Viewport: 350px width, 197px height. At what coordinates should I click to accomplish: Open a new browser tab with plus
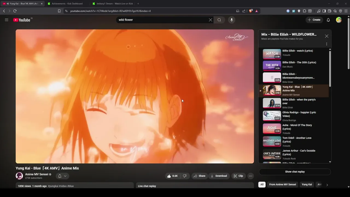(138, 4)
